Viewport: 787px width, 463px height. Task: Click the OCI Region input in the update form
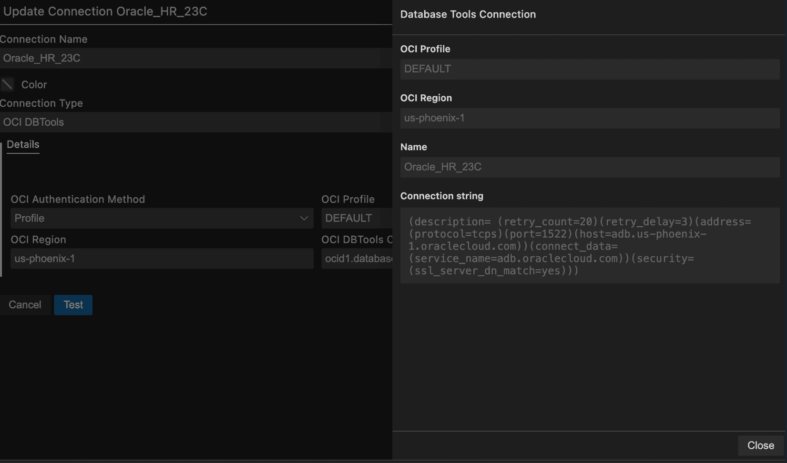pos(162,259)
